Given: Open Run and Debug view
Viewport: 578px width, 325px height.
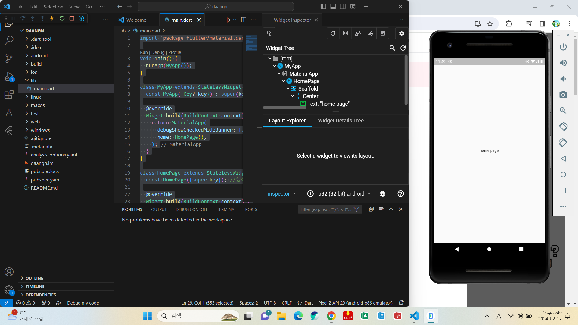Looking at the screenshot, I should tap(9, 77).
